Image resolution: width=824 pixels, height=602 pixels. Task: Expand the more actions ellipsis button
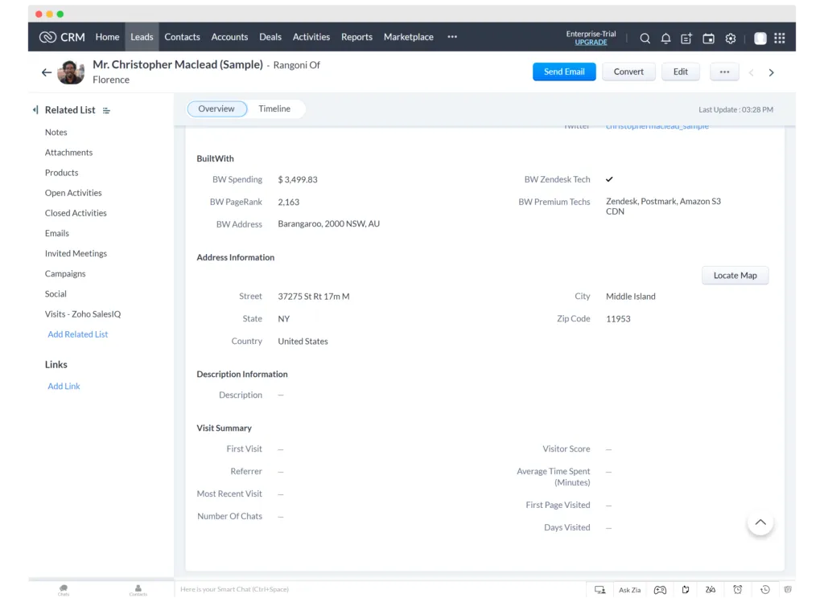(724, 72)
